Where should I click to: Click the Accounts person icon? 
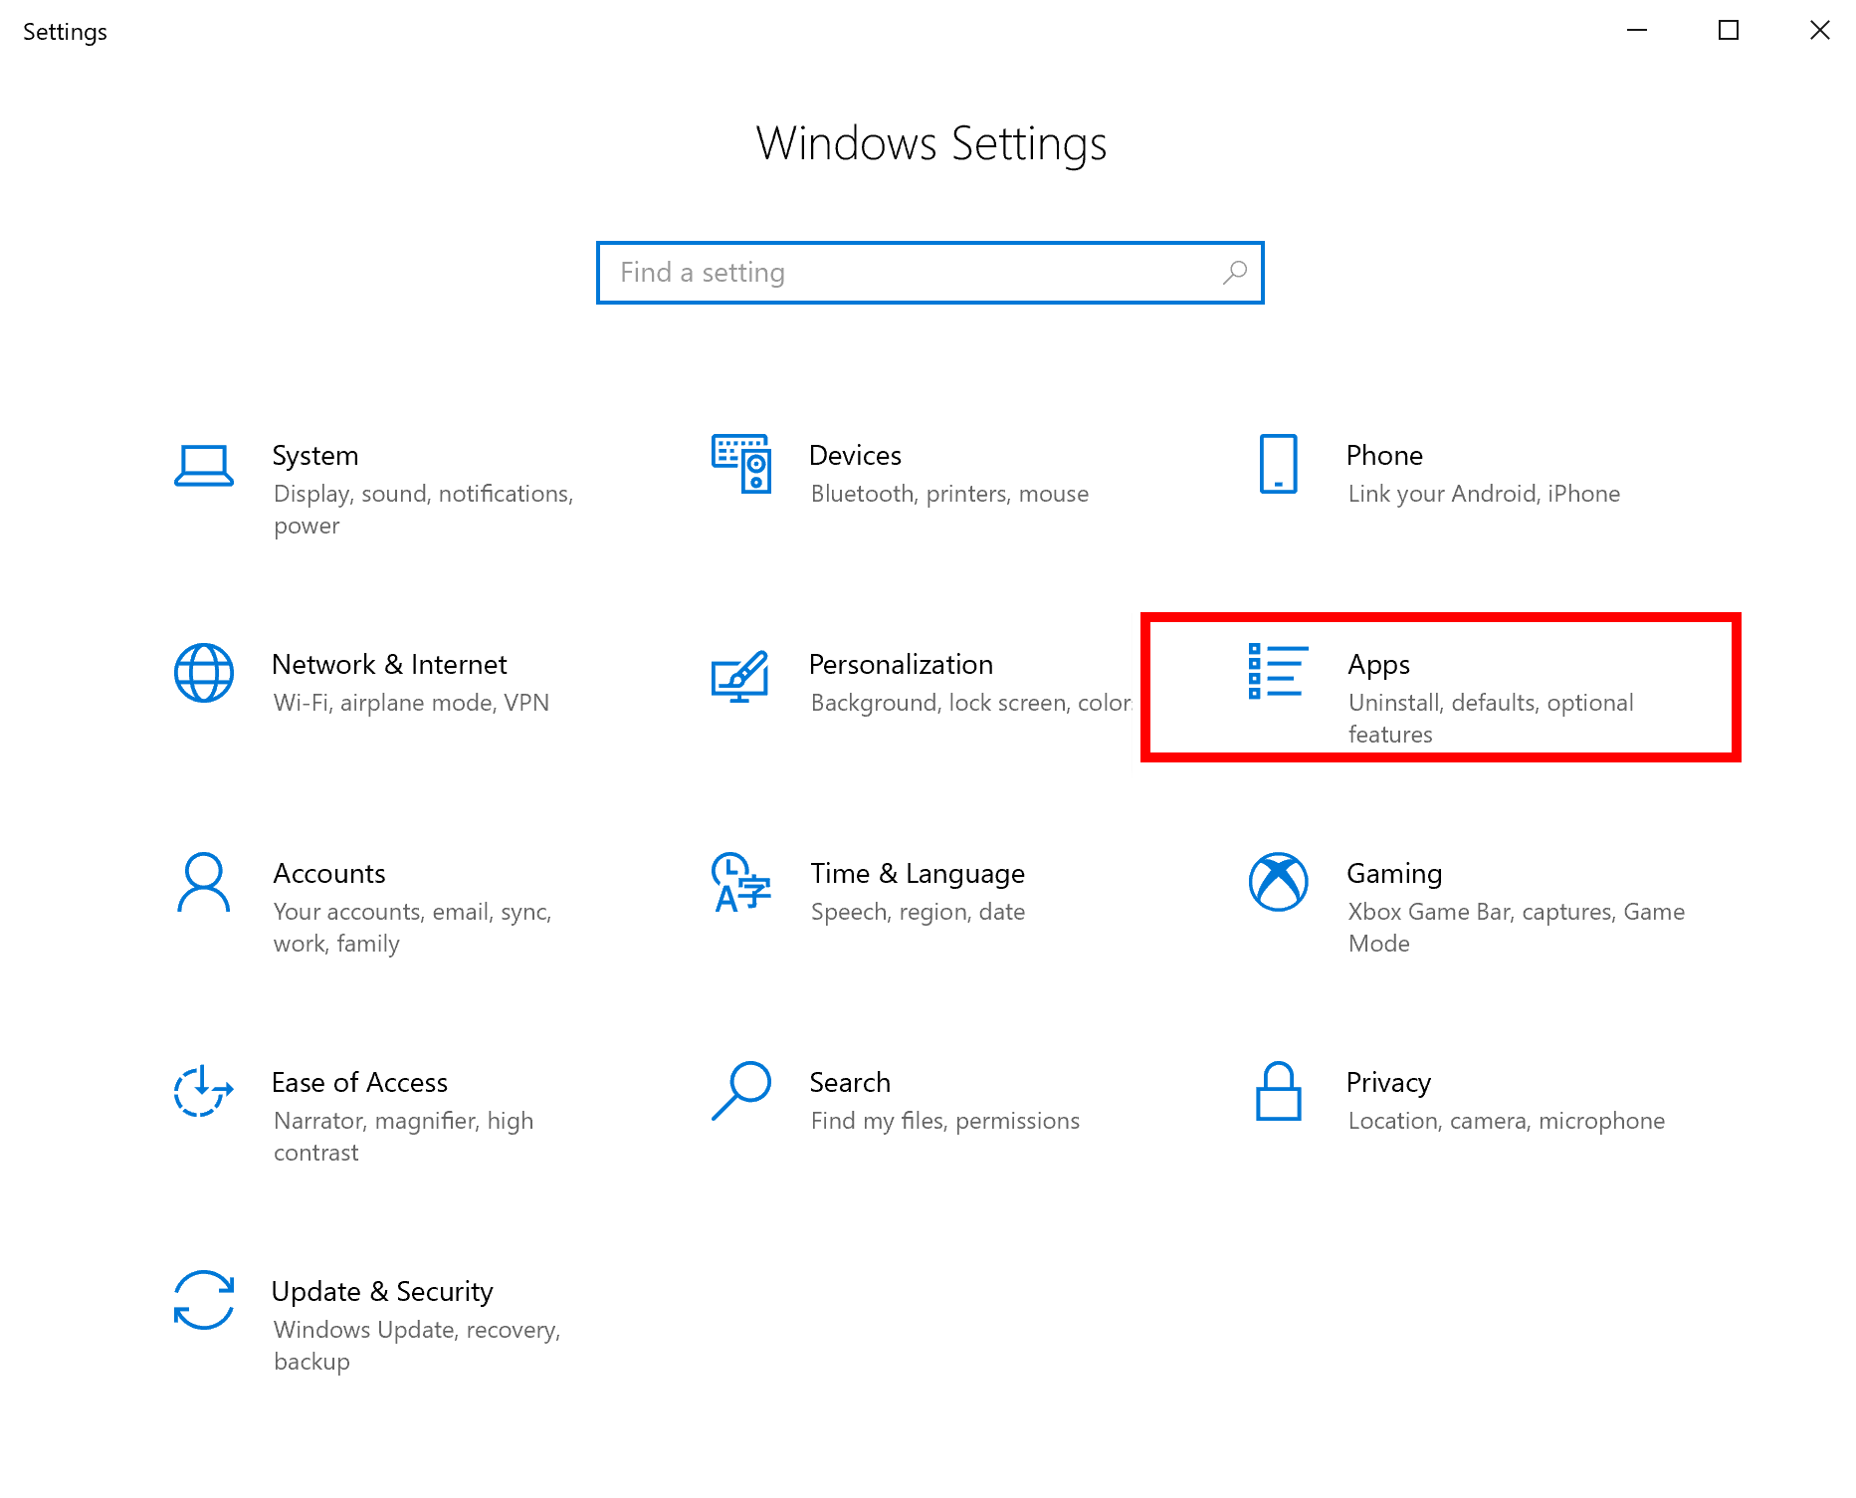(204, 882)
